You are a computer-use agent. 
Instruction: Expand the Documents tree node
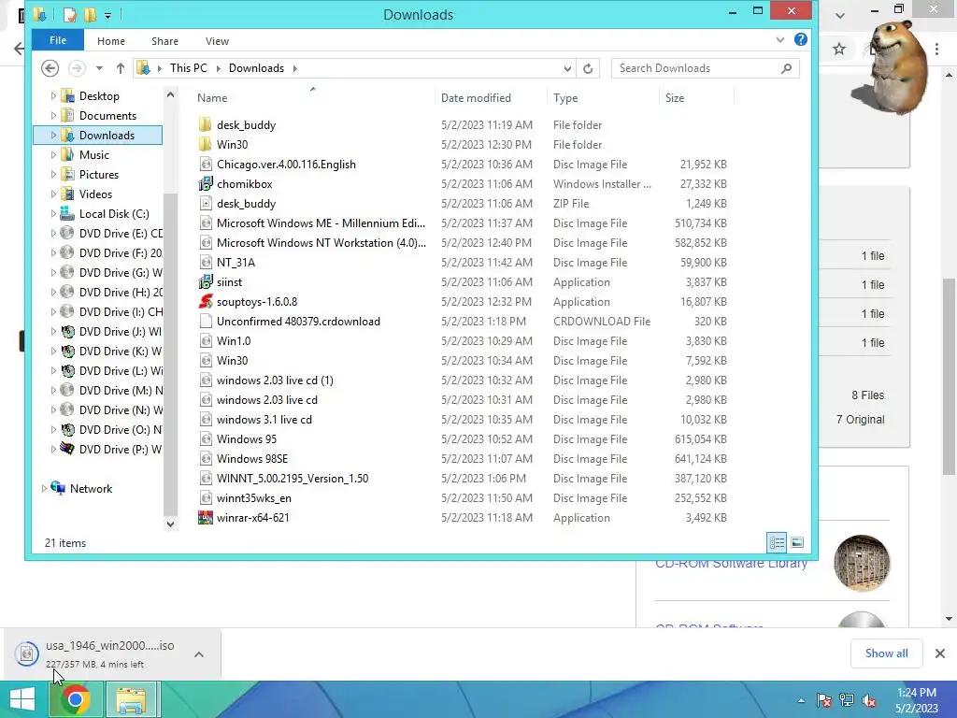pyautogui.click(x=53, y=115)
